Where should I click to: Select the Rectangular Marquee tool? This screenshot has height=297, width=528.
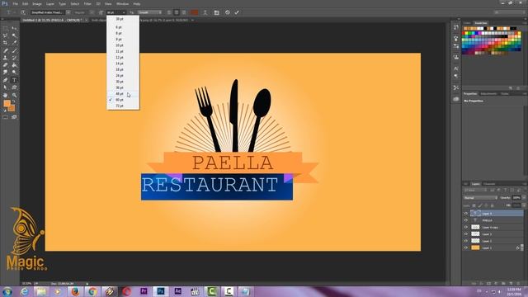(x=6, y=29)
